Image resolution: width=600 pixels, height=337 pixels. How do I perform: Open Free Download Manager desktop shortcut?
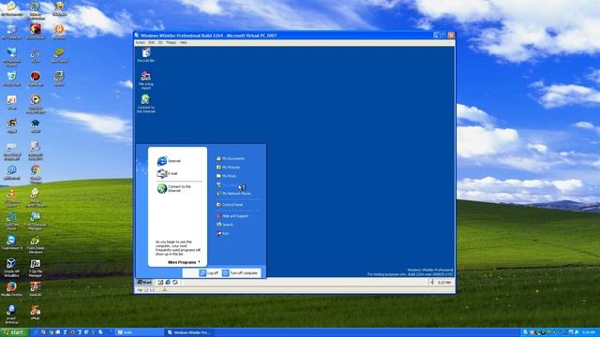point(36,221)
